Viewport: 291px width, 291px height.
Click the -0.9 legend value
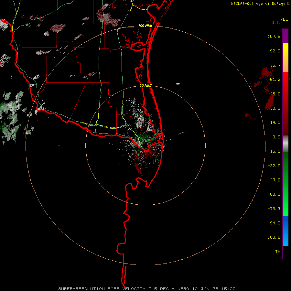275,137
